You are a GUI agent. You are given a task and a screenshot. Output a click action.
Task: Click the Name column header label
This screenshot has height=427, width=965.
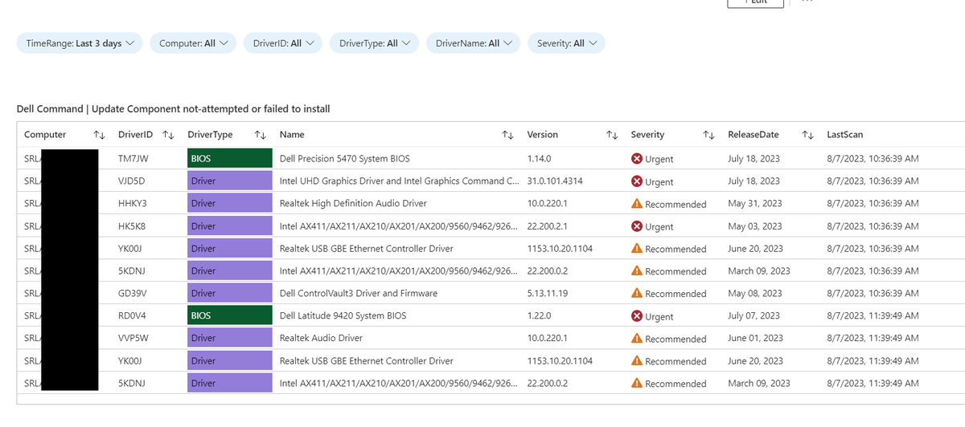(292, 135)
